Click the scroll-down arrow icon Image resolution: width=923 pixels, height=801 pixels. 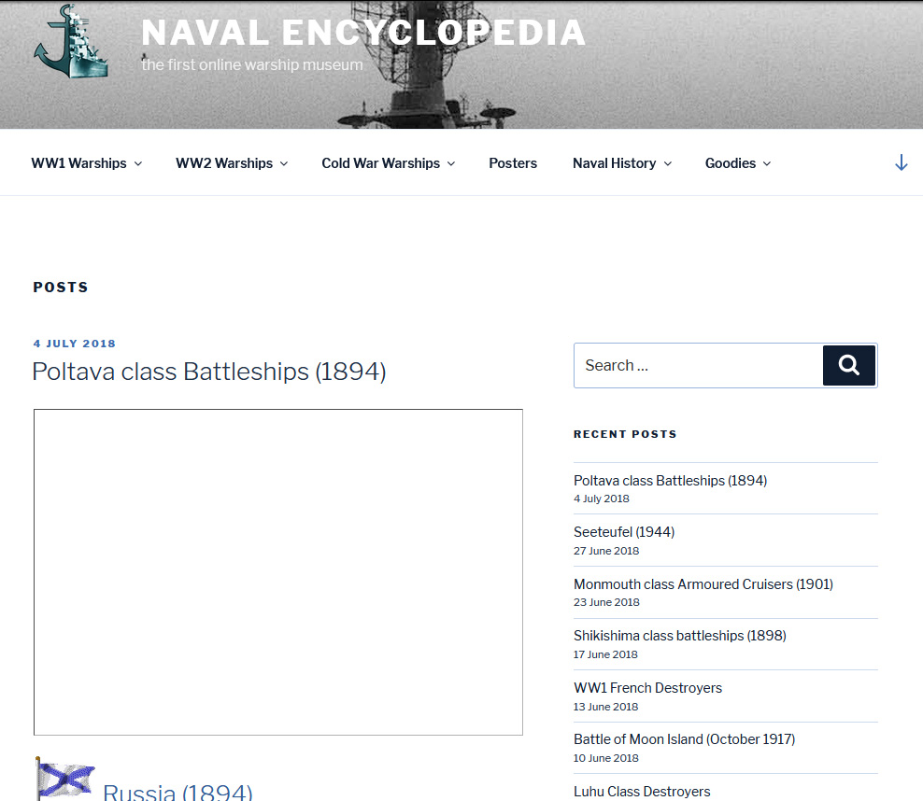tap(902, 162)
